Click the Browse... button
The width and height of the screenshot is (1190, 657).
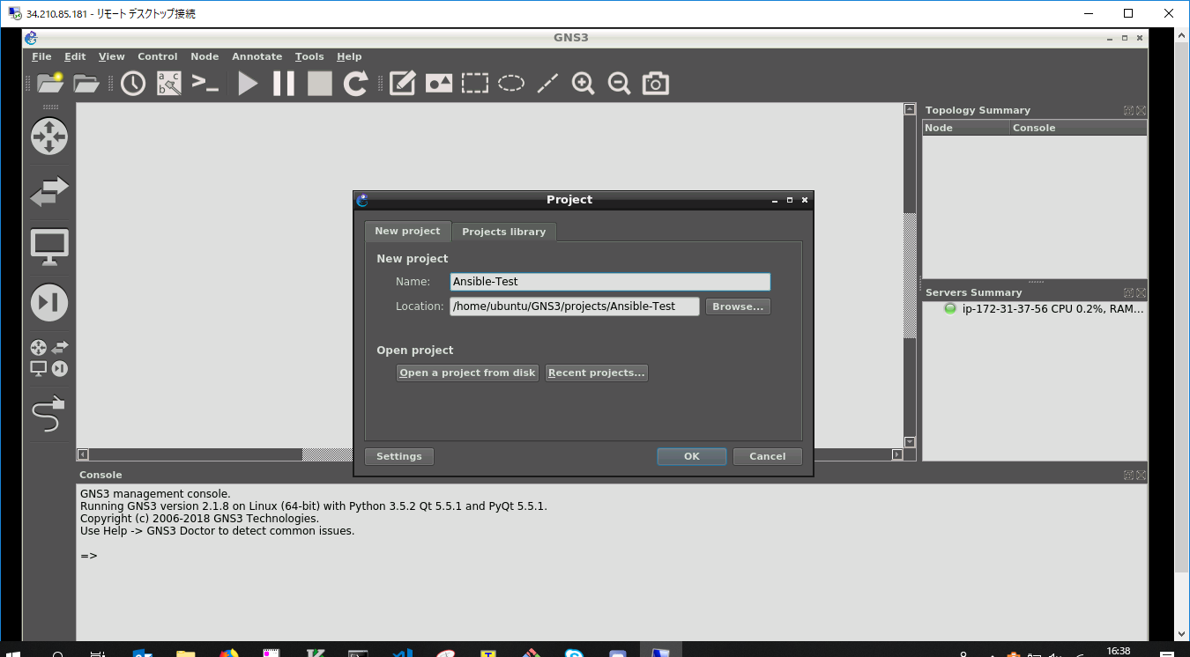738,306
